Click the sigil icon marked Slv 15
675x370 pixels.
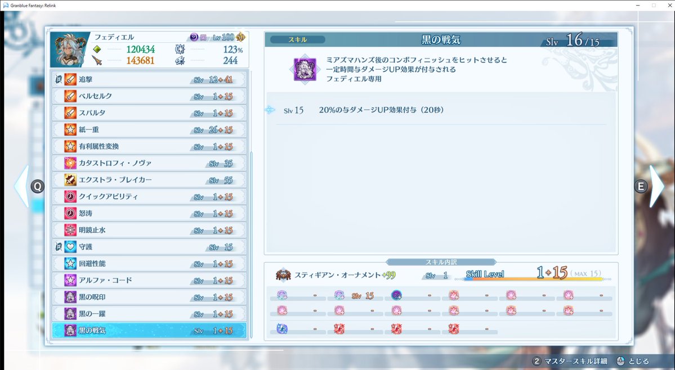(x=339, y=295)
